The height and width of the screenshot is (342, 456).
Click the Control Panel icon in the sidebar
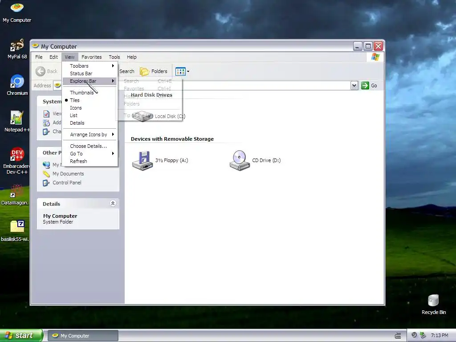point(46,183)
